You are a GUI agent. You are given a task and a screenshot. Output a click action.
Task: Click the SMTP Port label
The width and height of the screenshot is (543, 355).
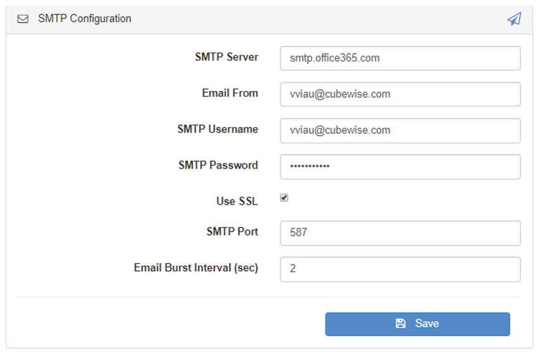click(x=232, y=231)
